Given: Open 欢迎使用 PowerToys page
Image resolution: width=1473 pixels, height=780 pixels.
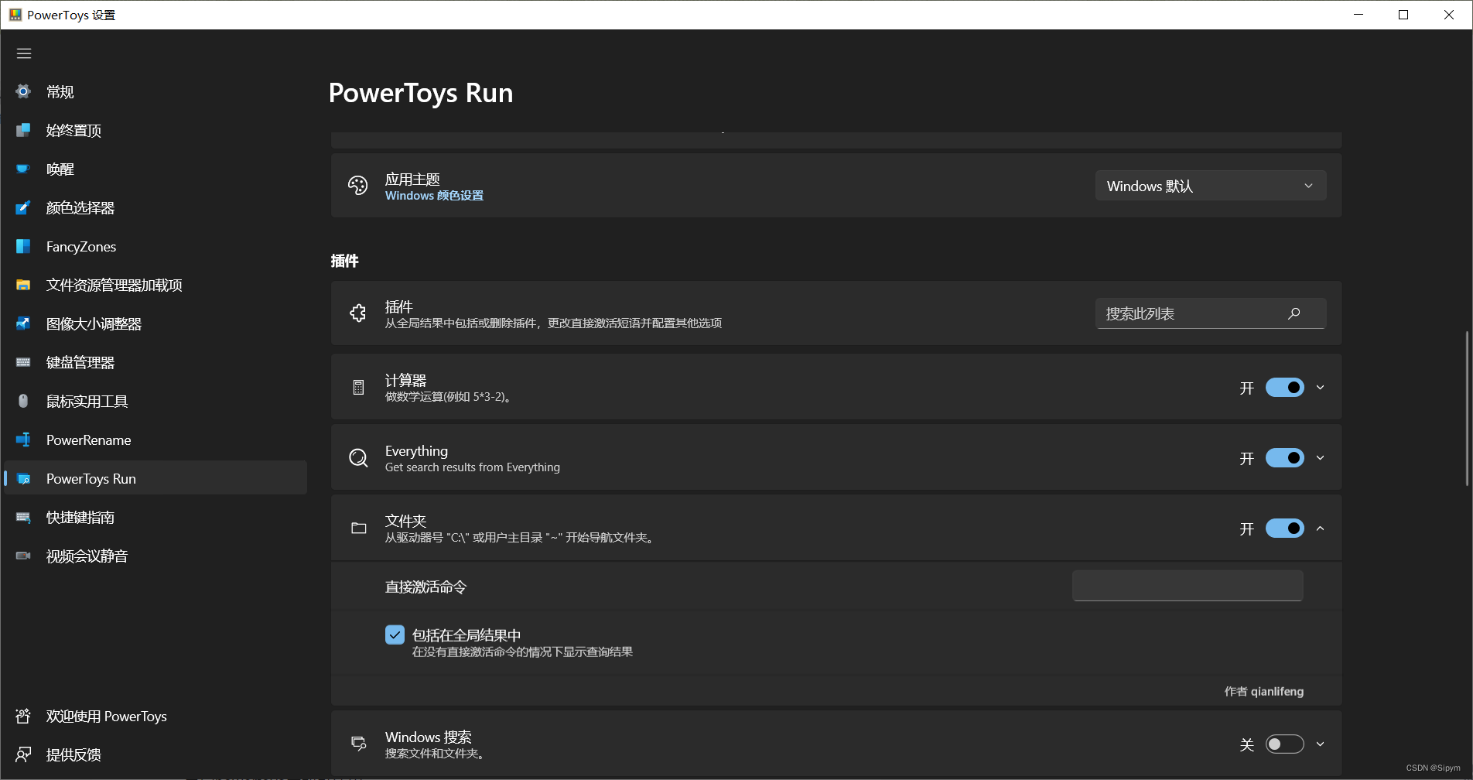Looking at the screenshot, I should (156, 716).
